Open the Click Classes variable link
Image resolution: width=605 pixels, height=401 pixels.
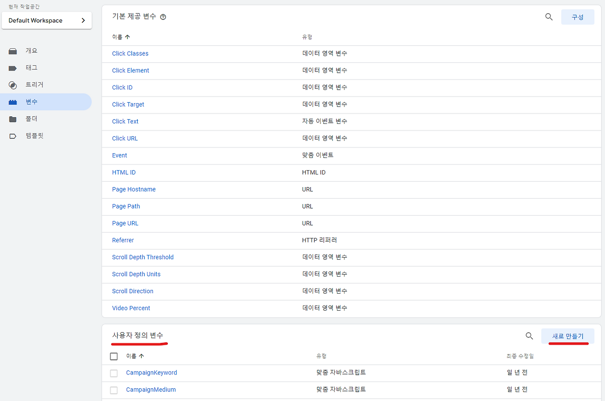(130, 53)
